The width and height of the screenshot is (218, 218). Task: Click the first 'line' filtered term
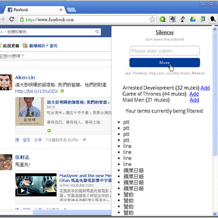coord(127,146)
